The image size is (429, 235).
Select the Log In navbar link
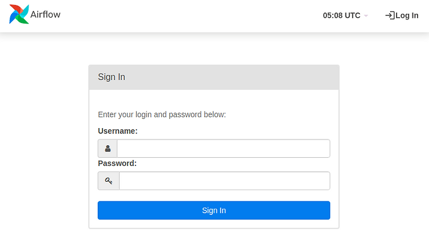coord(402,15)
